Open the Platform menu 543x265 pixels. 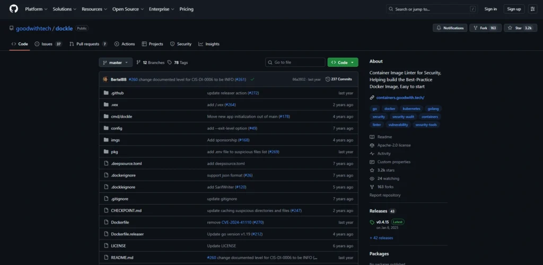(x=36, y=10)
